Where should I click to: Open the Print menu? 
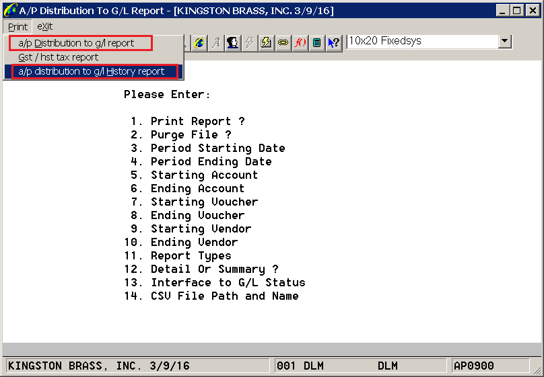(18, 27)
